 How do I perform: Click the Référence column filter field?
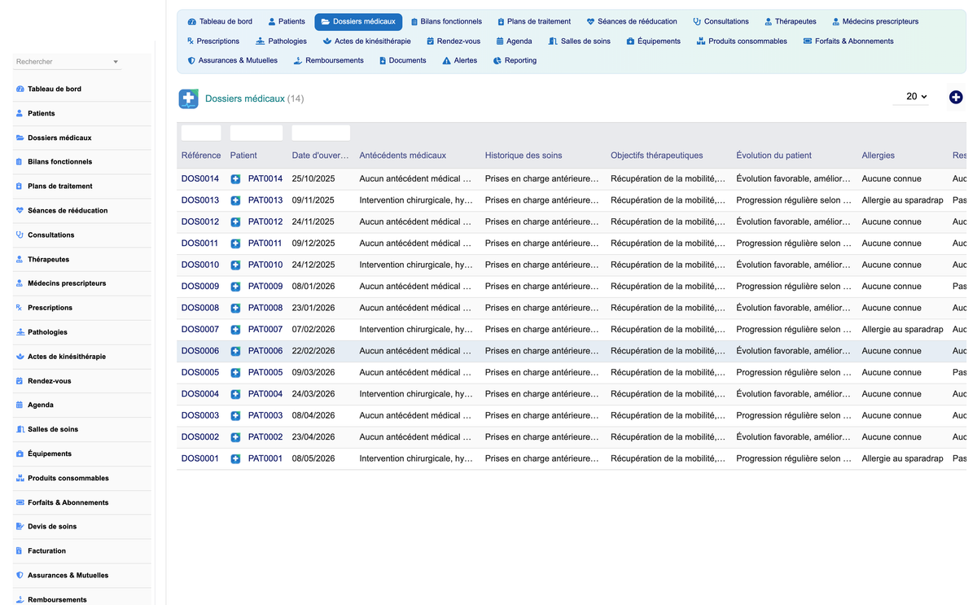coord(201,133)
